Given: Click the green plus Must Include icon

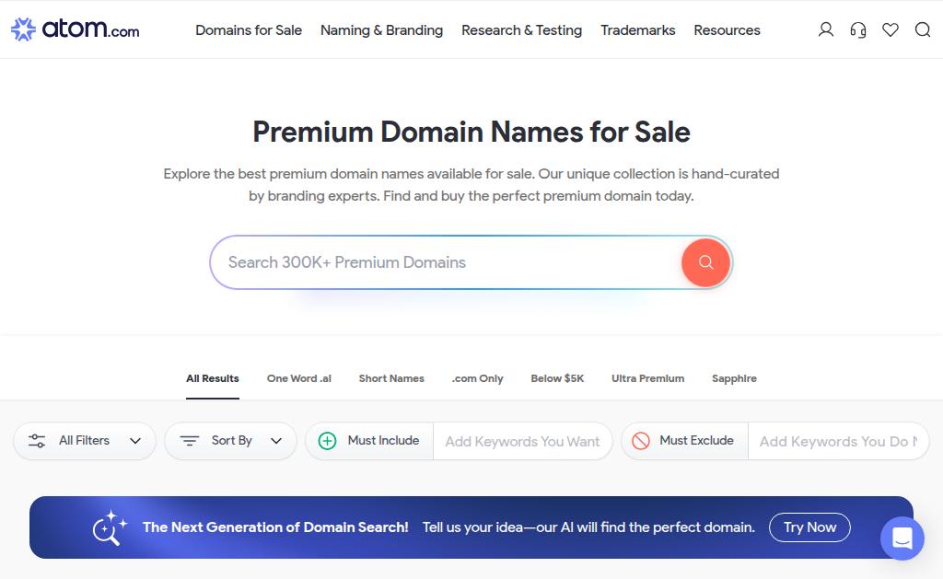Looking at the screenshot, I should point(327,441).
